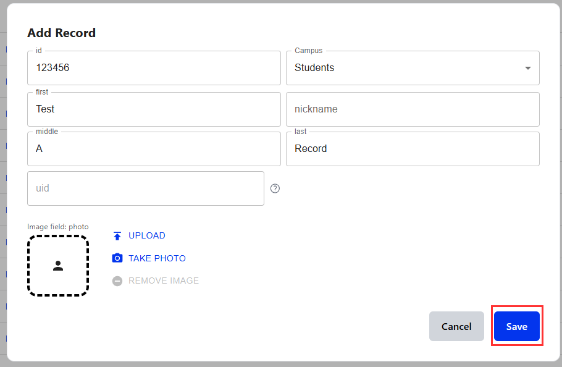Cancel adding the record
Screen dimensions: 562x367
tap(456, 326)
